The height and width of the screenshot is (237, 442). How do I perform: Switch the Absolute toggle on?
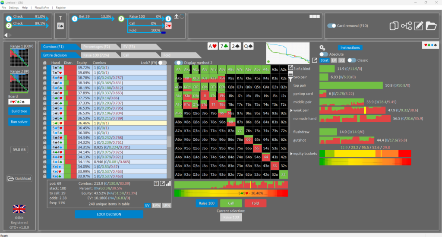324,54
